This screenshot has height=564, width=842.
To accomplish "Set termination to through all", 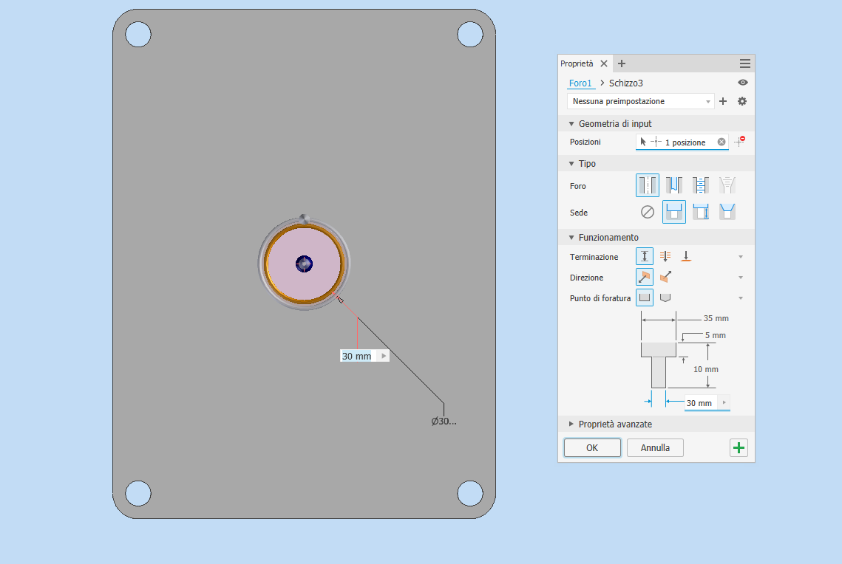I will coord(665,256).
